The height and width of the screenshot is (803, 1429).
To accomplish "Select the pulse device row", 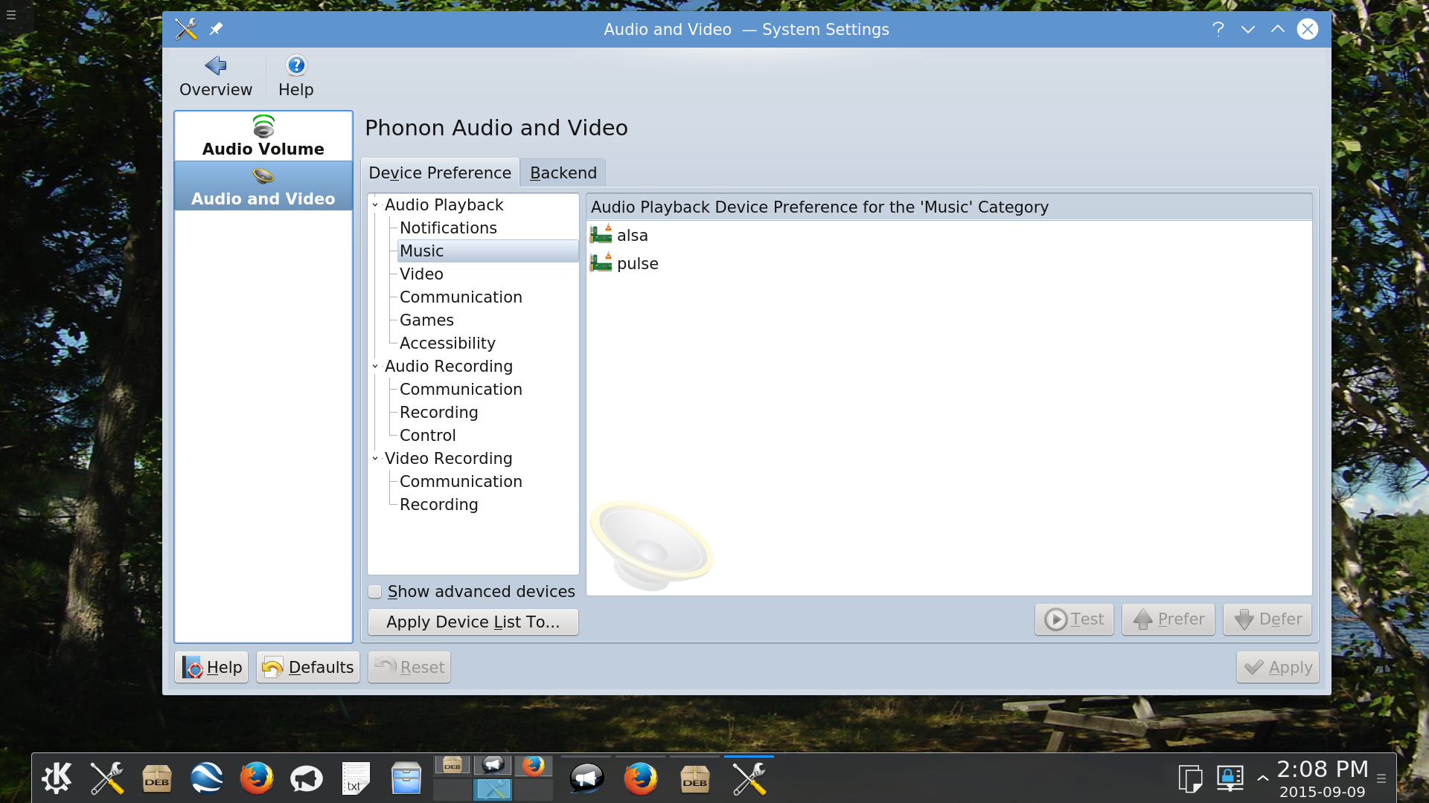I will coord(949,263).
